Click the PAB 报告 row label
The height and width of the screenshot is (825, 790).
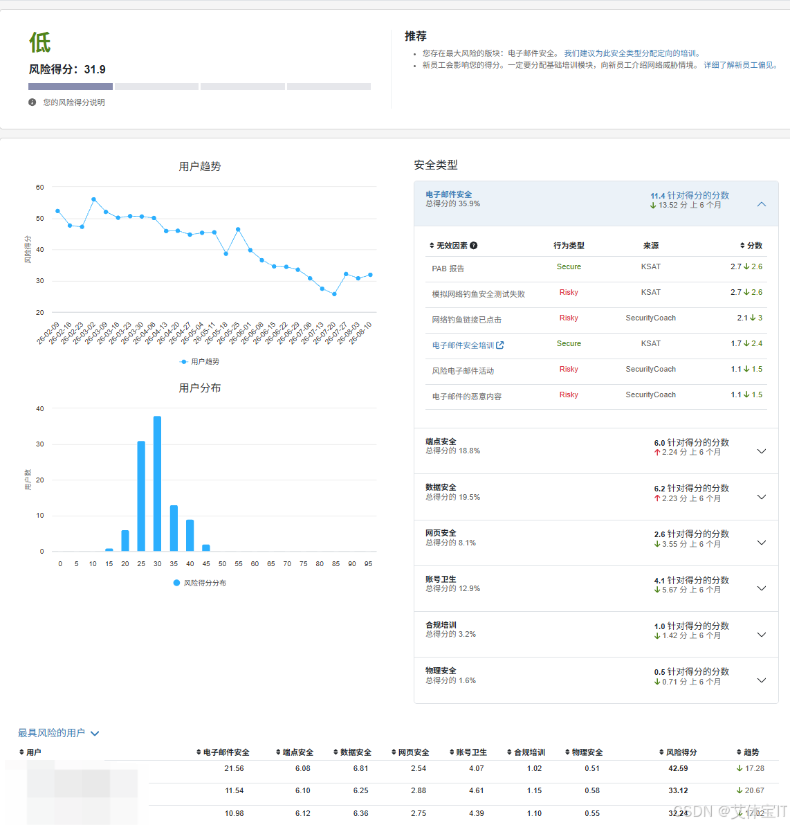click(x=448, y=269)
